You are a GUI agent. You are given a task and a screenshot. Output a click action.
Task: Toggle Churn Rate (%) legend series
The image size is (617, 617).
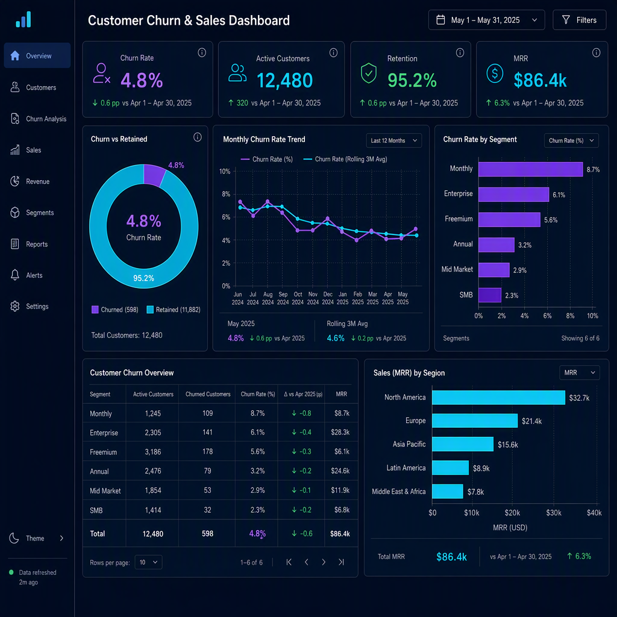tap(267, 159)
